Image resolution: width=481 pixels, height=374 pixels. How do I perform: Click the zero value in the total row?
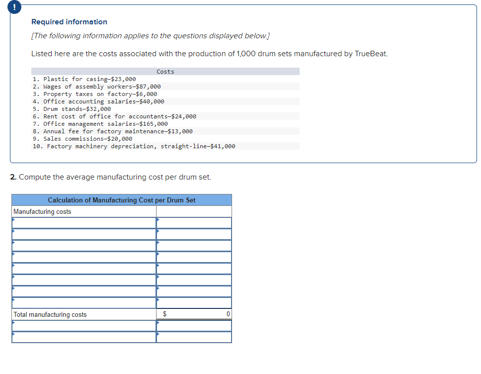tap(228, 314)
